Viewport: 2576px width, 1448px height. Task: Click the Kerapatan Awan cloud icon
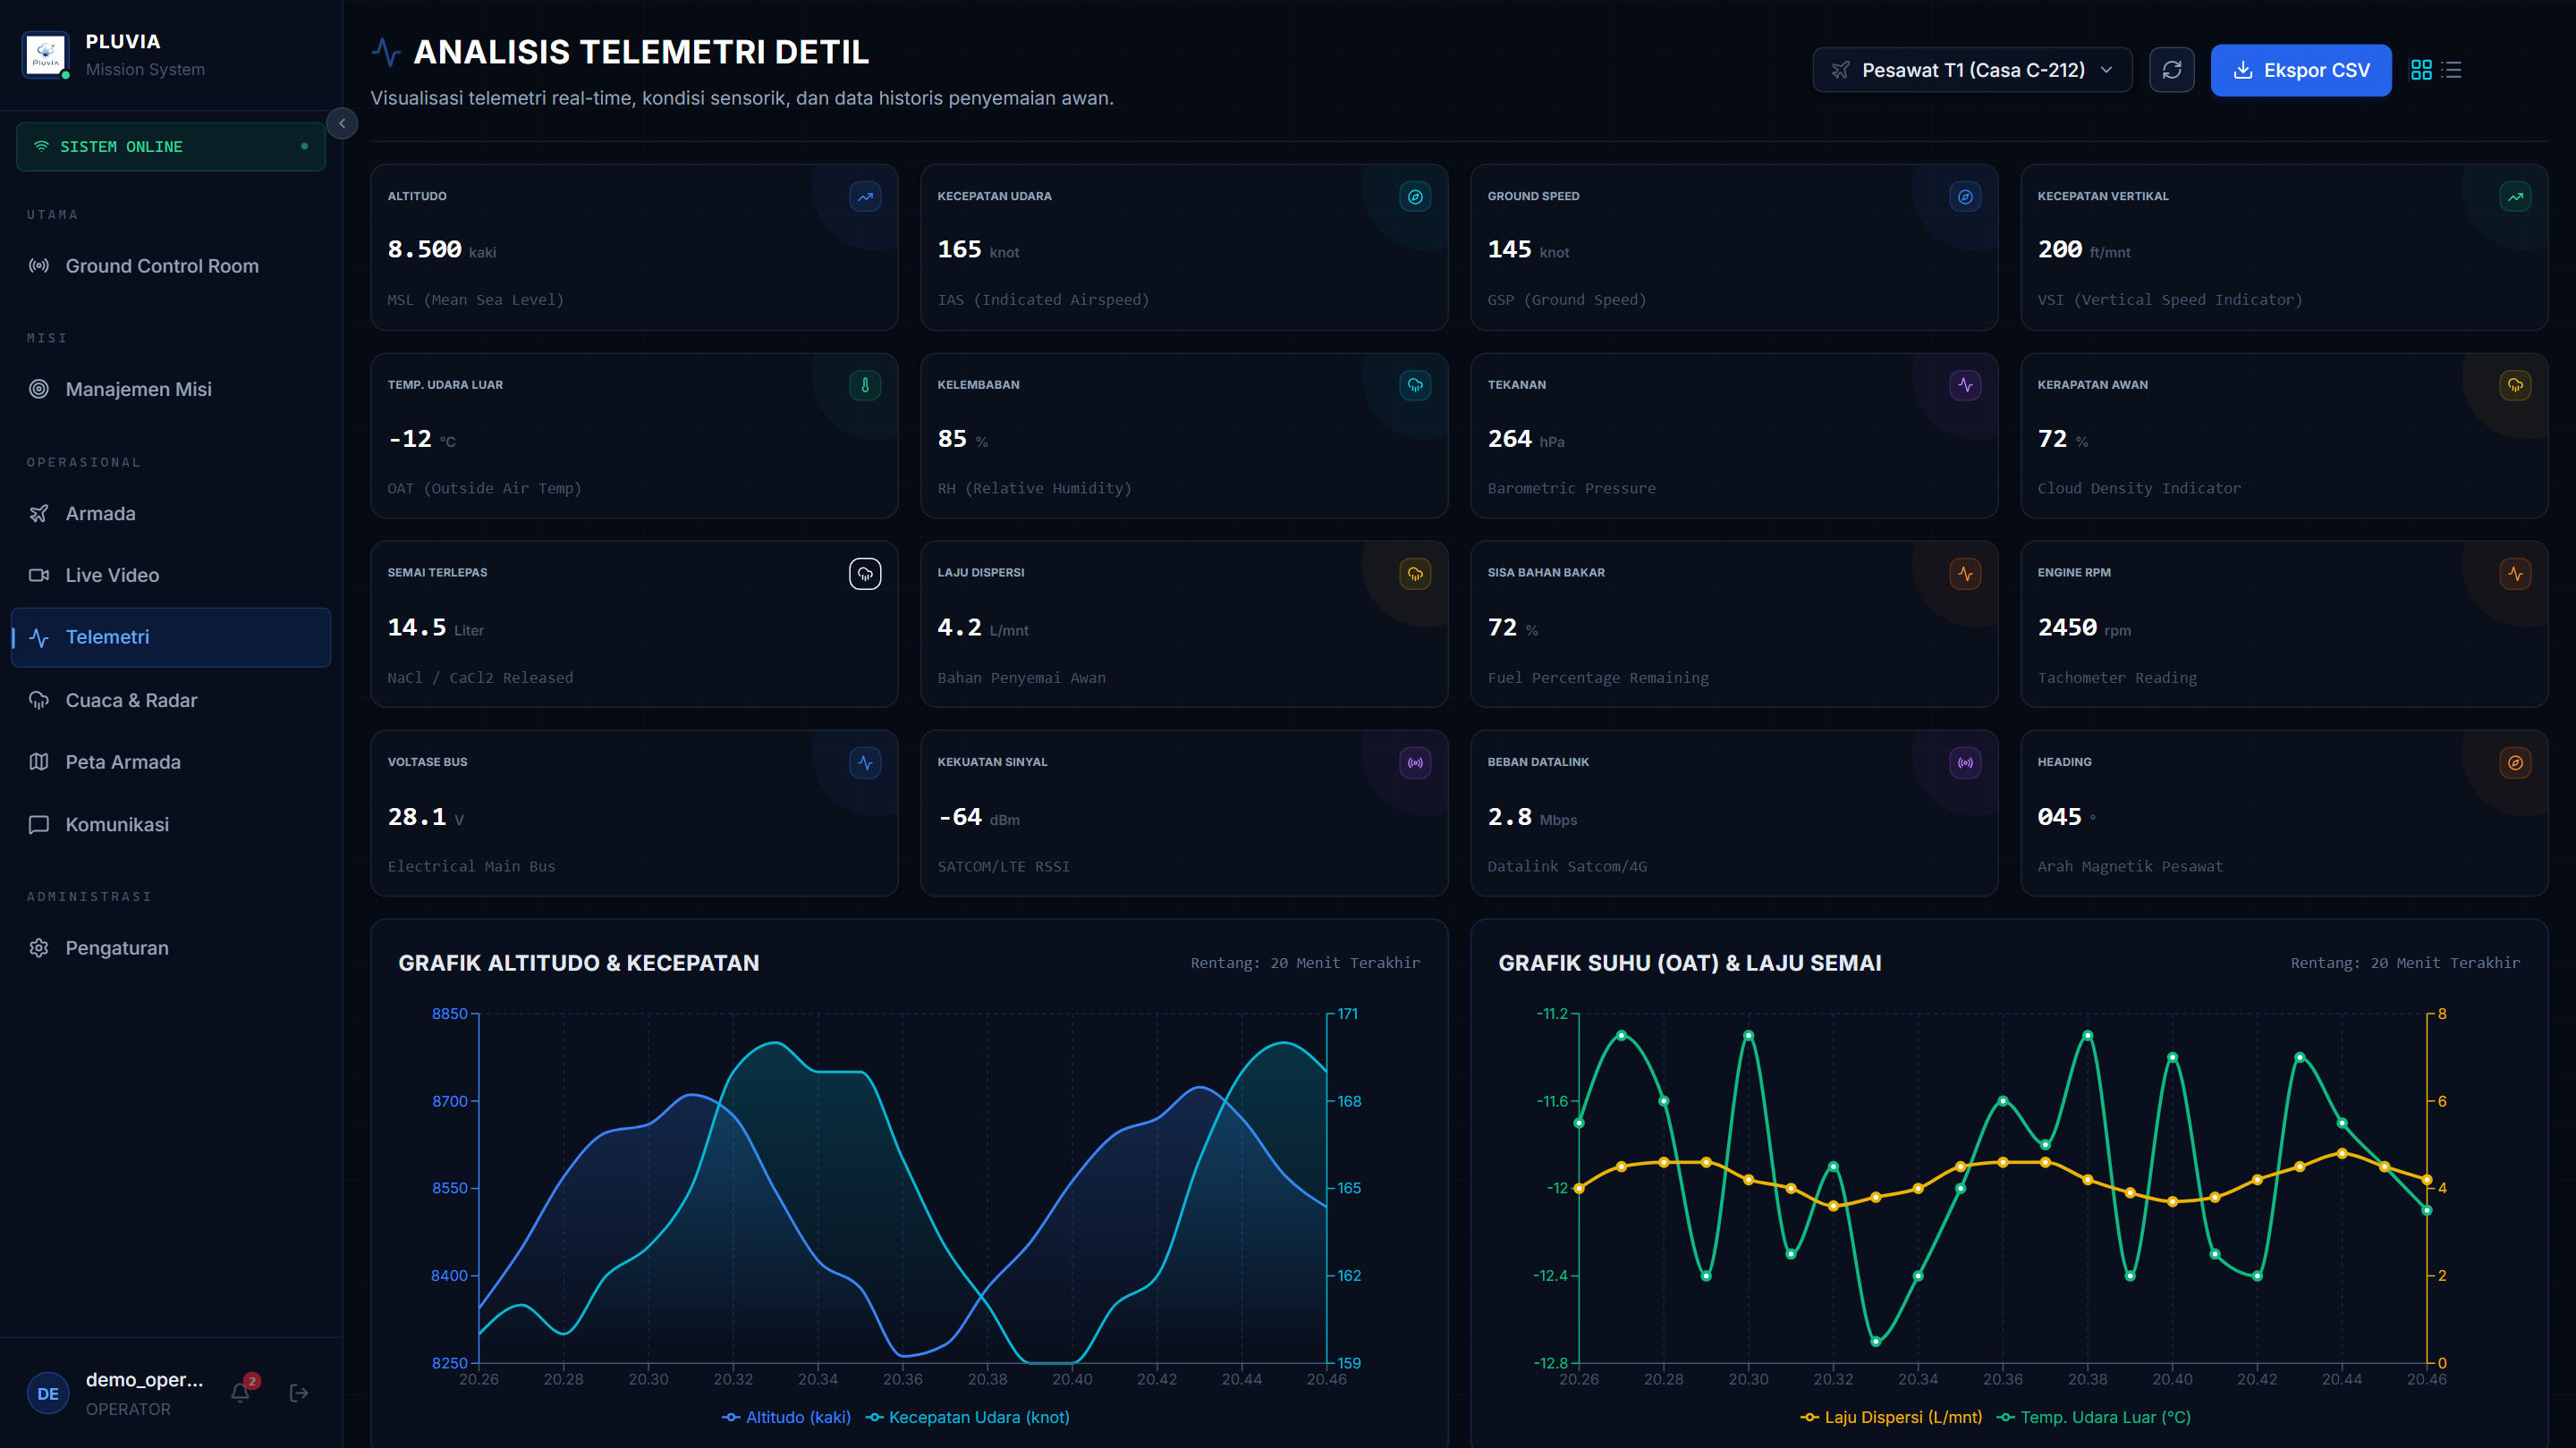tap(2515, 386)
